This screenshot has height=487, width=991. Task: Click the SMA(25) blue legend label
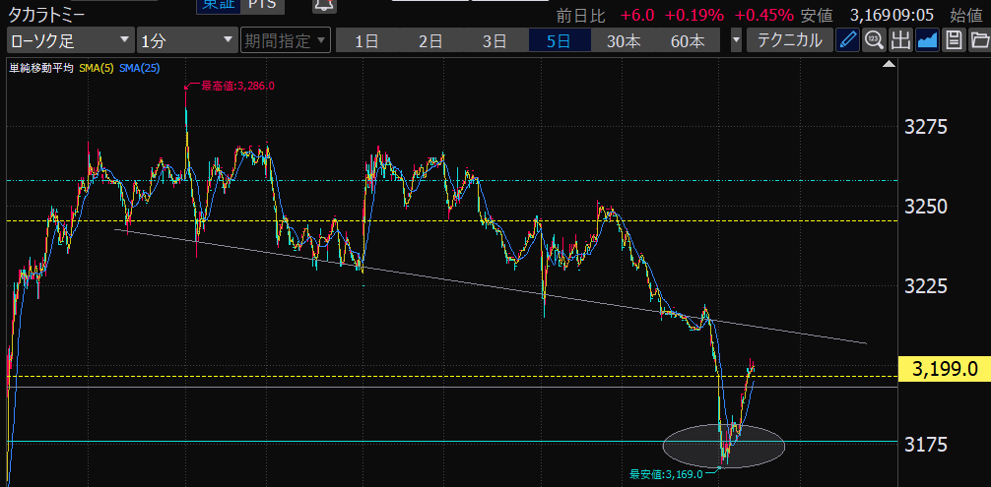[138, 67]
